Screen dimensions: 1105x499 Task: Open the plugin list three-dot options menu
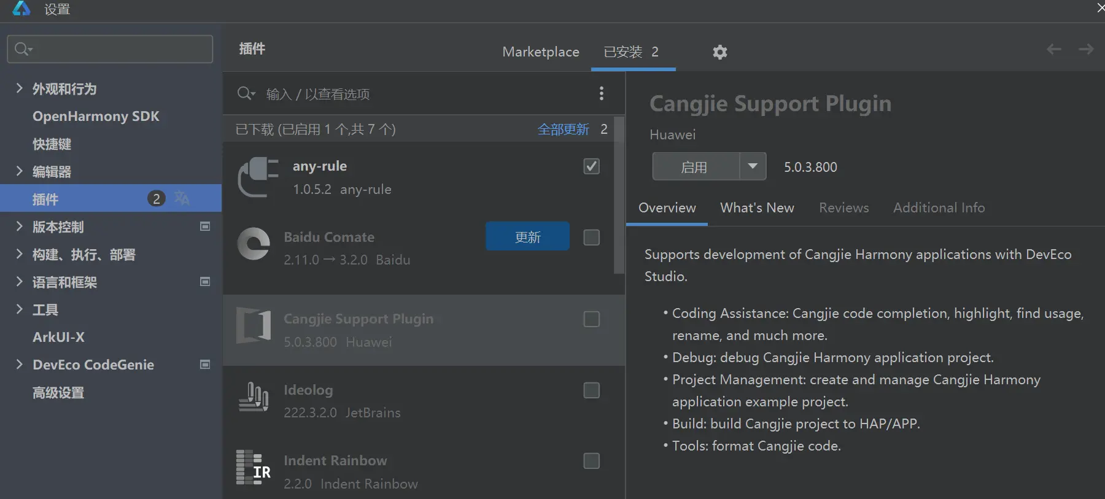click(x=601, y=93)
